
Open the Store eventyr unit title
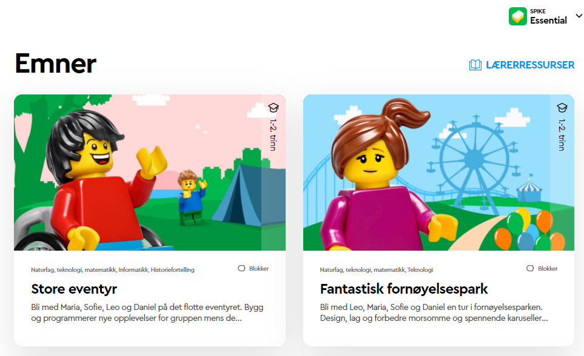(x=74, y=289)
